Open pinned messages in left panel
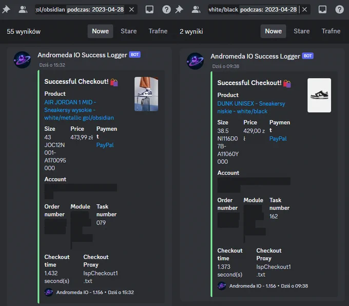 [6, 9]
